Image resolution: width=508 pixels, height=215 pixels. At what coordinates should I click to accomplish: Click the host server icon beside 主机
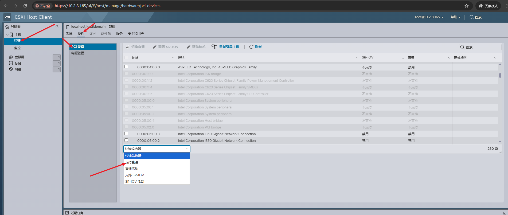11,35
